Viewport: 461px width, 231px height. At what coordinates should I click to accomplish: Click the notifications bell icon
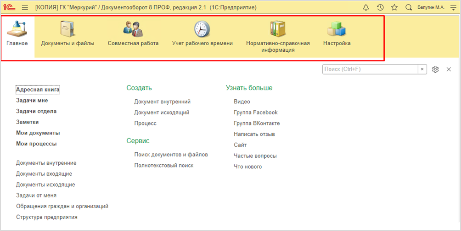click(366, 8)
